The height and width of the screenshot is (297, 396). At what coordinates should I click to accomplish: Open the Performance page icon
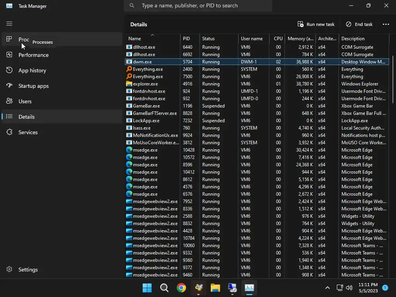[x=9, y=55]
